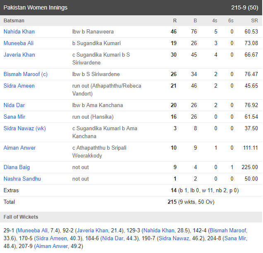Image resolution: width=263 pixels, height=253 pixels.
Task: Select Javeria Khan in the batsman column
Action: pos(19,55)
